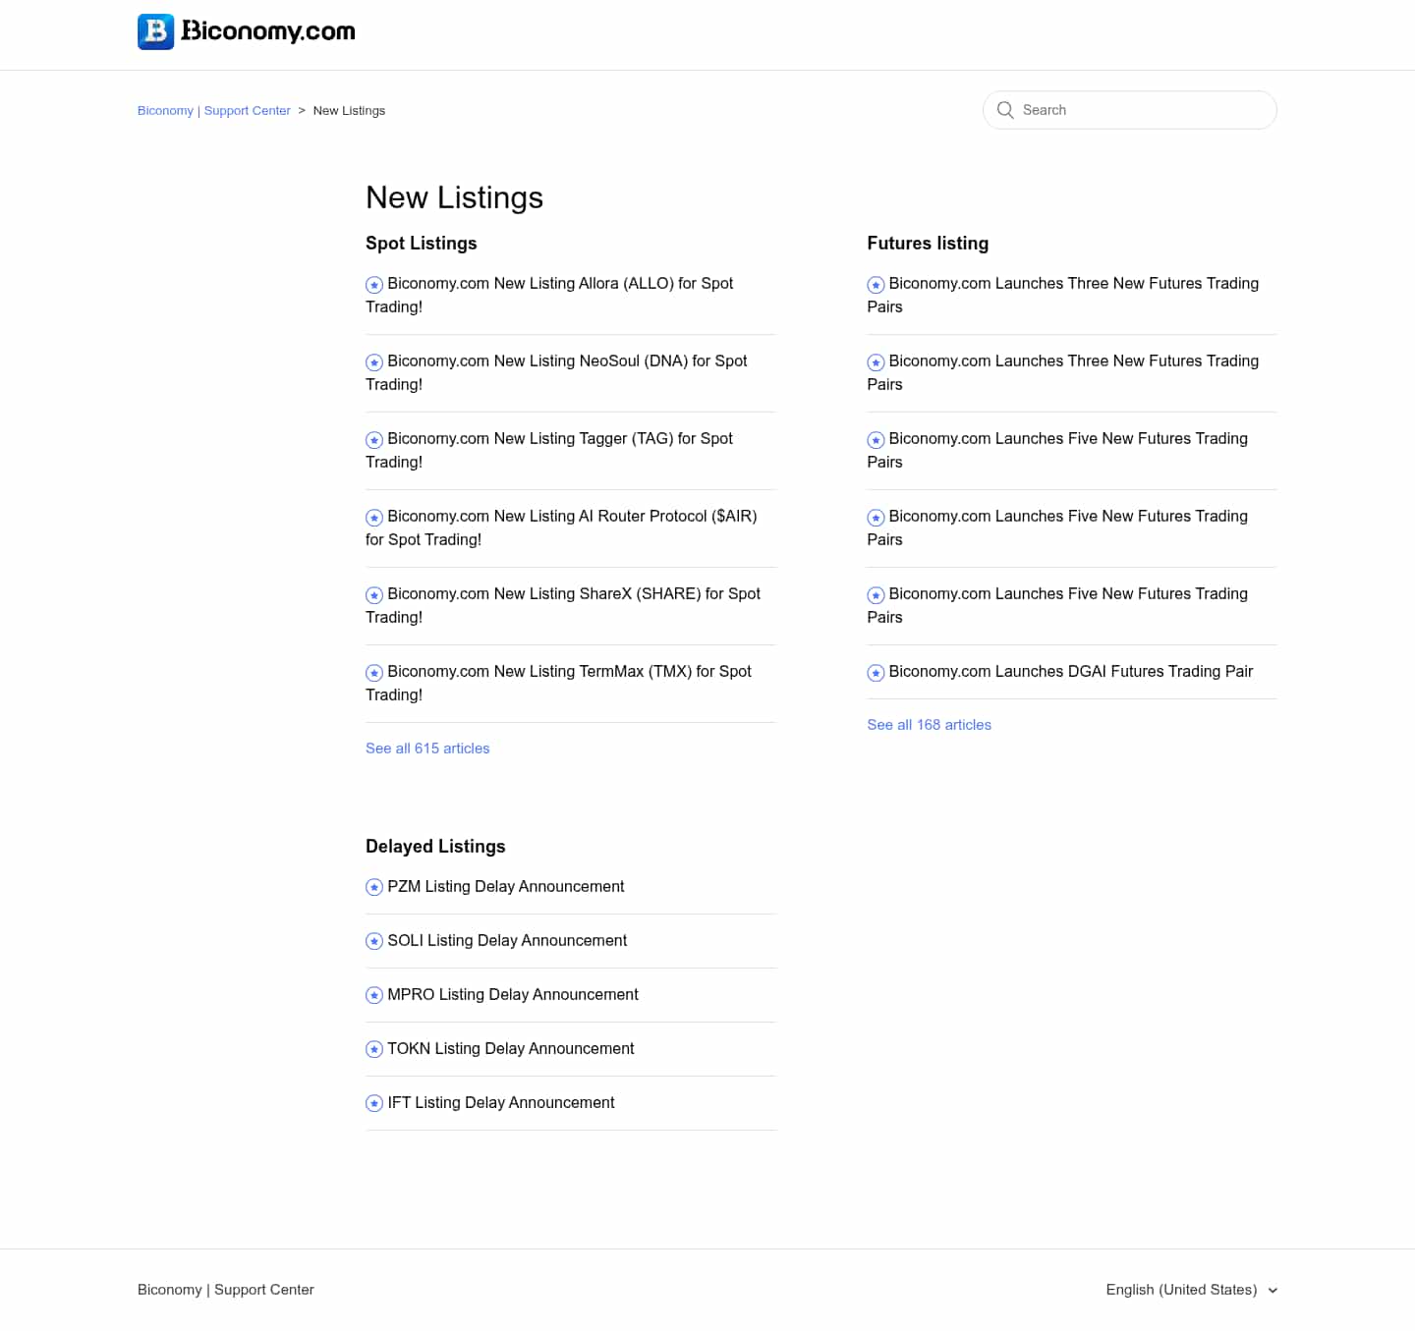Click star icon beside DGAI Futures article
This screenshot has width=1415, height=1331.
(876, 673)
